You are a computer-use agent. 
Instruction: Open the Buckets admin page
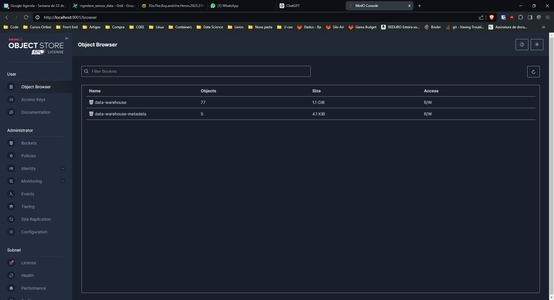pyautogui.click(x=29, y=143)
